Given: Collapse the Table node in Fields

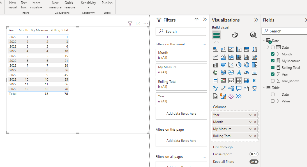Looking at the screenshot, I should pyautogui.click(x=264, y=88).
